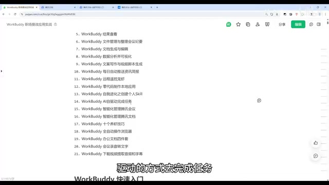329x185 pixels.
Task: Switch to the fourth browser tab
Action: coord(135,7)
